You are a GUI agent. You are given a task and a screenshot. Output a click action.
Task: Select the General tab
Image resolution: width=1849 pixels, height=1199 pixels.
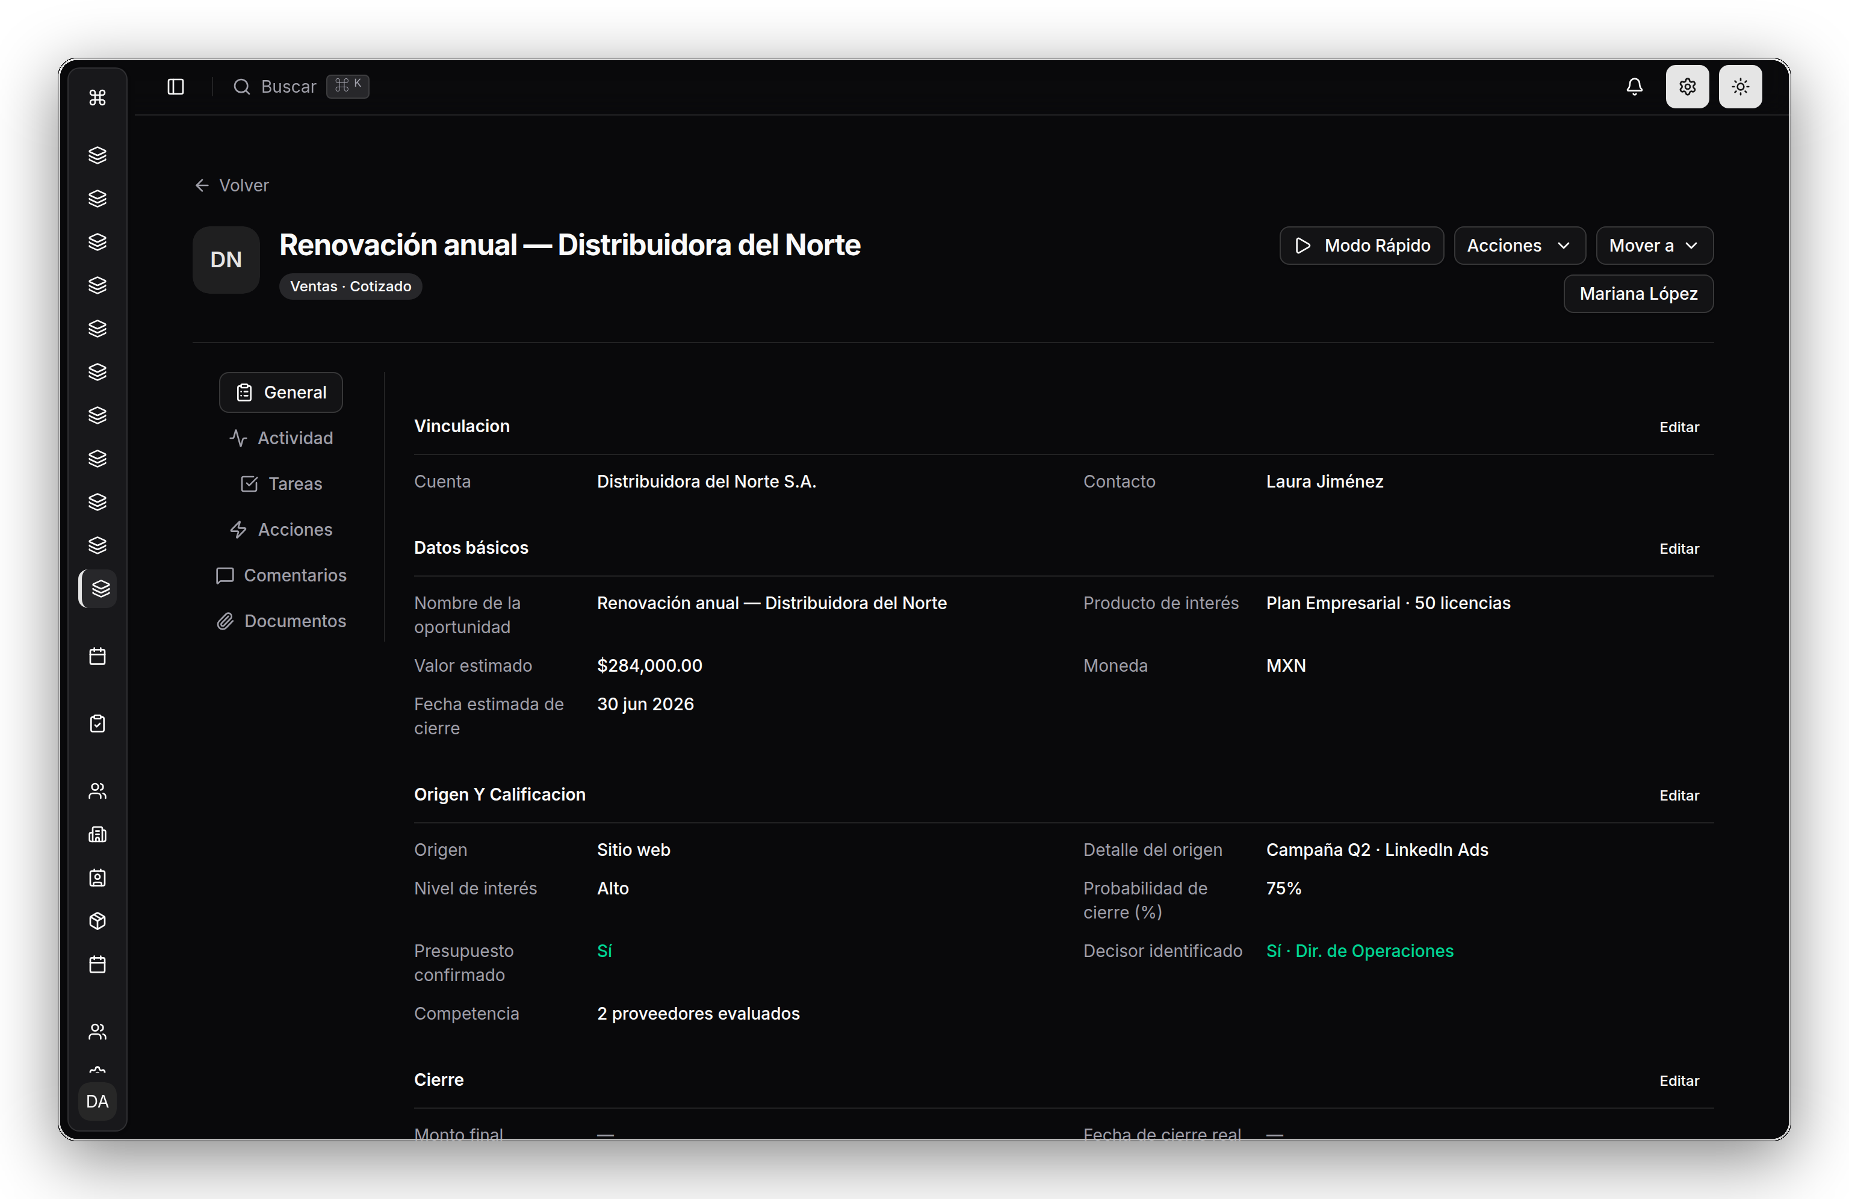tap(280, 392)
